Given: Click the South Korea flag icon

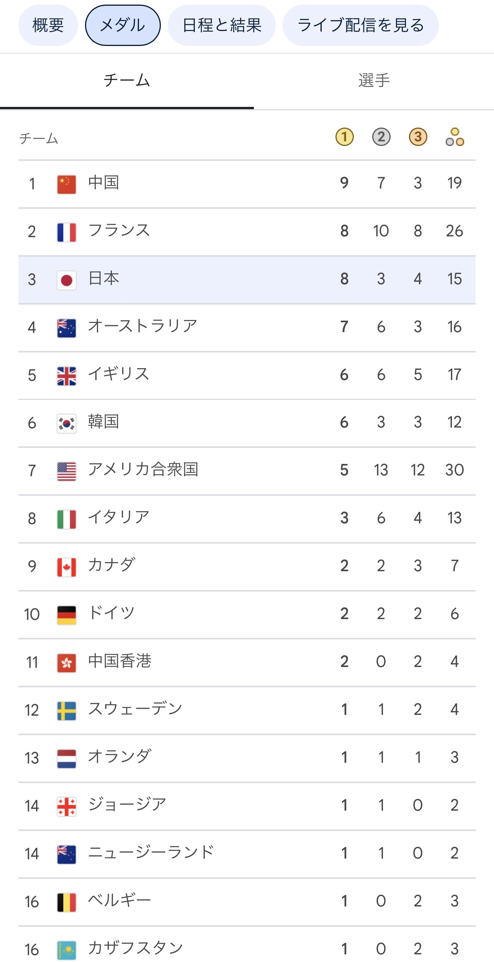Looking at the screenshot, I should 67,423.
